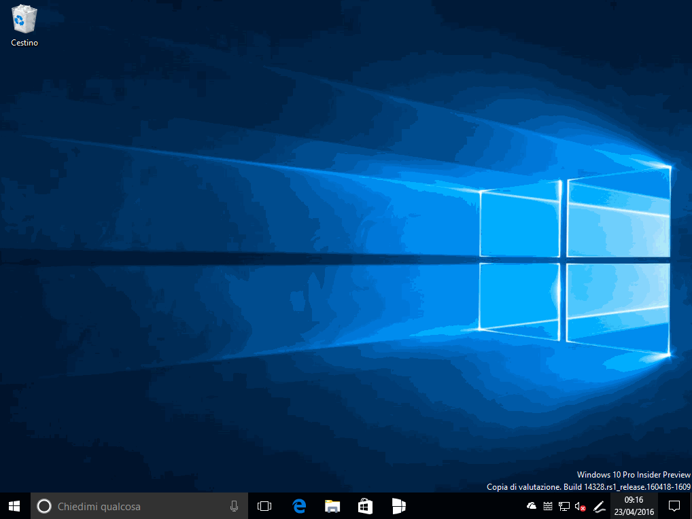Viewport: 692px width, 519px height.
Task: Click the muted volume speaker icon
Action: click(x=581, y=507)
